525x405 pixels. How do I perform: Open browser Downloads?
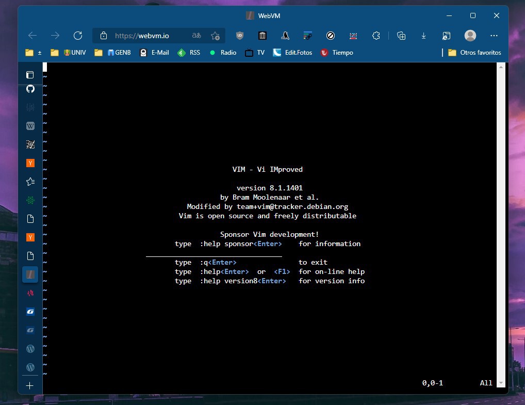(x=423, y=36)
